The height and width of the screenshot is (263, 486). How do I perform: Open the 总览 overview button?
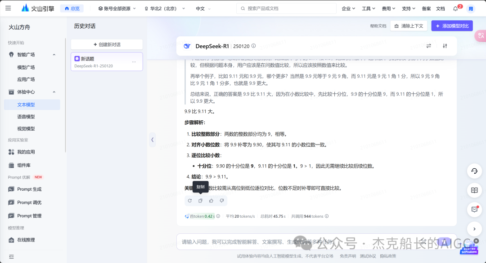[x=72, y=9]
